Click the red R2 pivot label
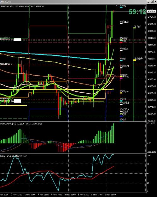Viewport: 157px width, 197px height. [109, 27]
